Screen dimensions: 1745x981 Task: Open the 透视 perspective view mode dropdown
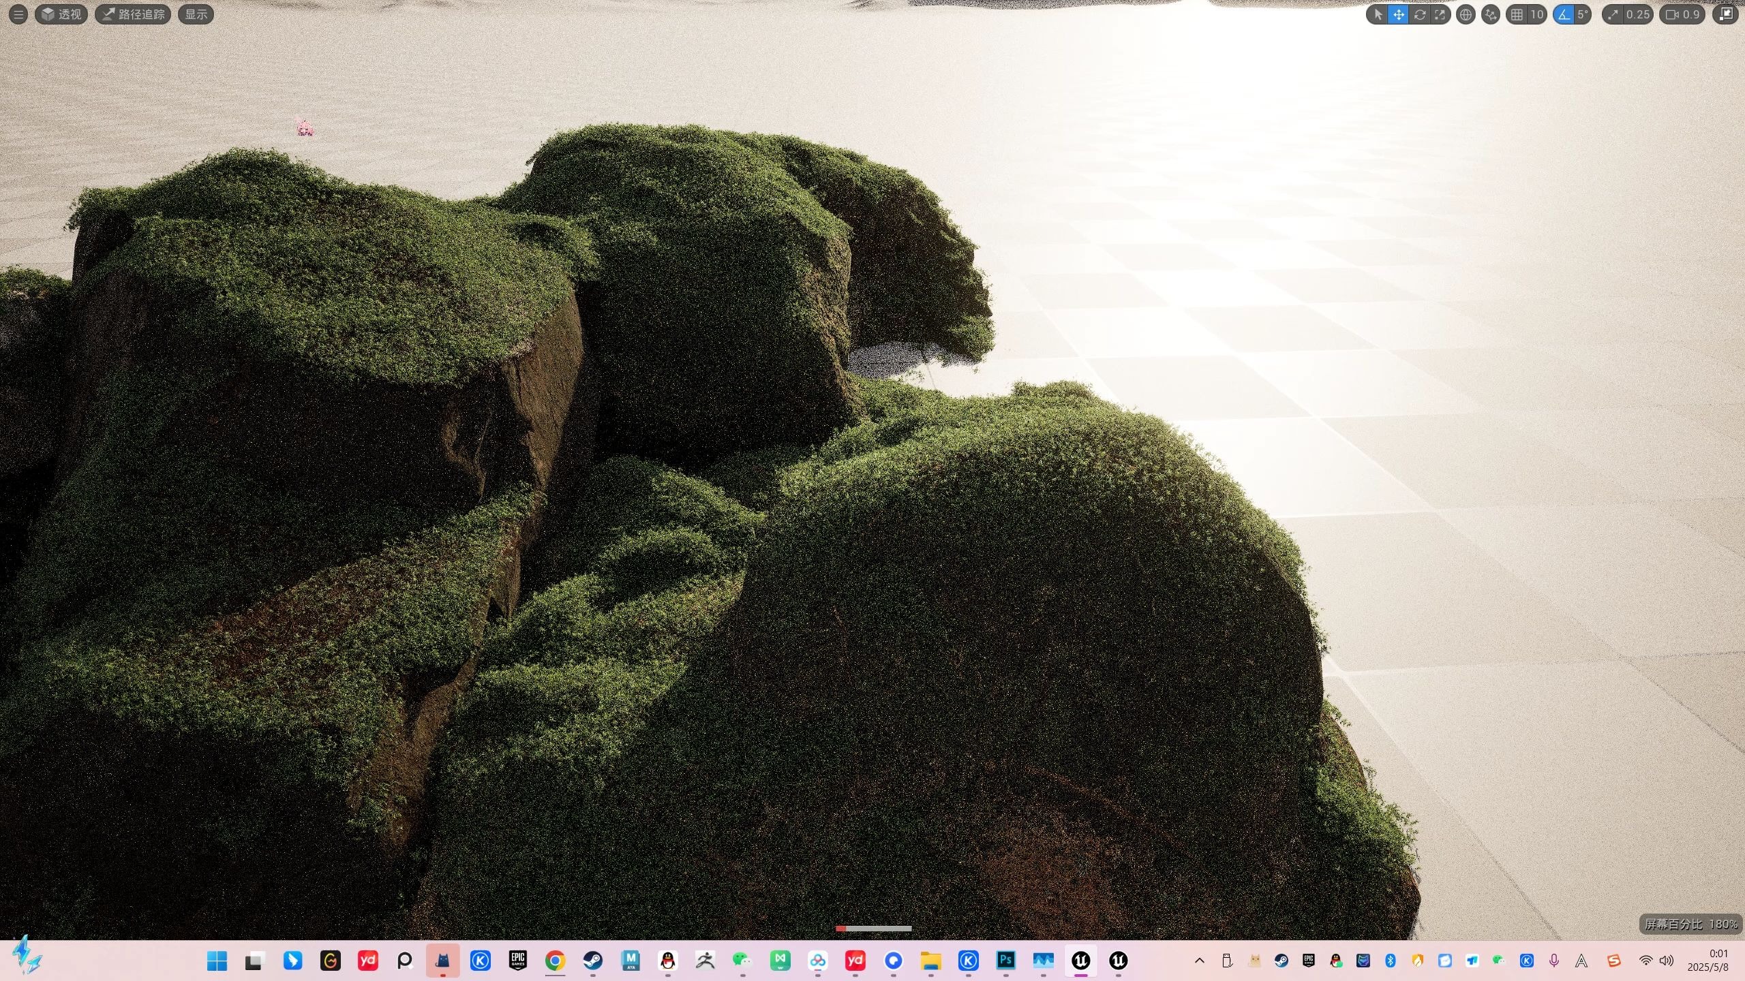61,14
